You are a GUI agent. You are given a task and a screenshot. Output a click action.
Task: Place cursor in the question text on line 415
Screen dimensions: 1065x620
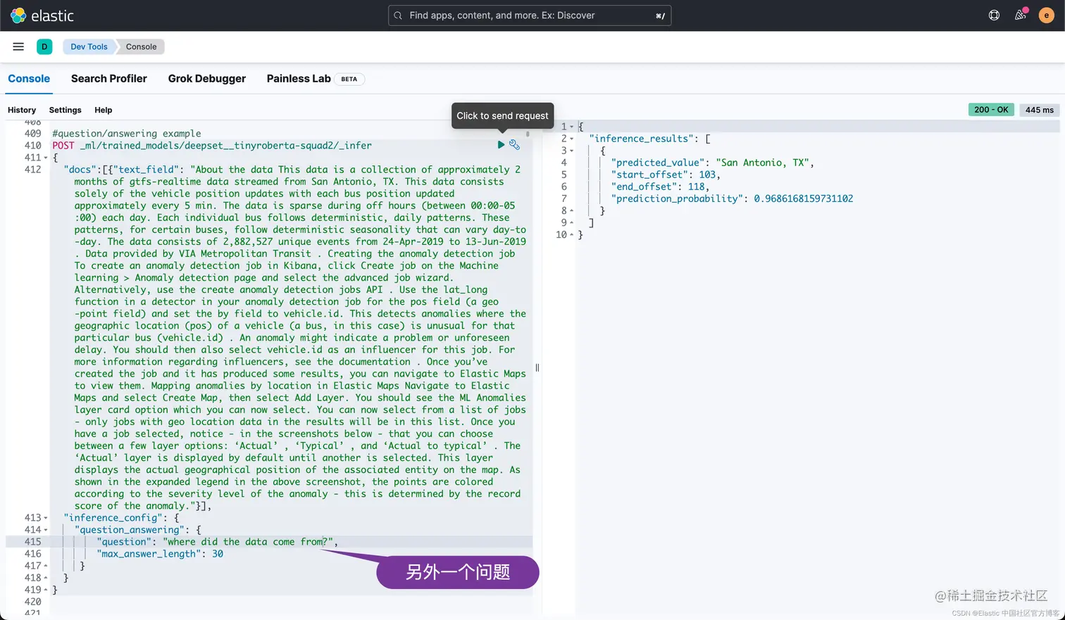[x=248, y=542]
